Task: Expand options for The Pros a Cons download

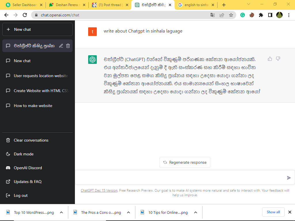Action: pos(128,212)
